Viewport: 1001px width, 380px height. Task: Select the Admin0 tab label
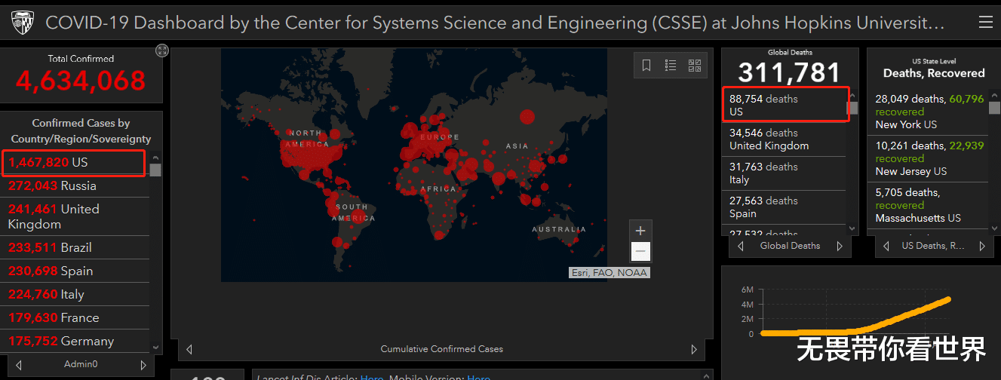pos(81,365)
